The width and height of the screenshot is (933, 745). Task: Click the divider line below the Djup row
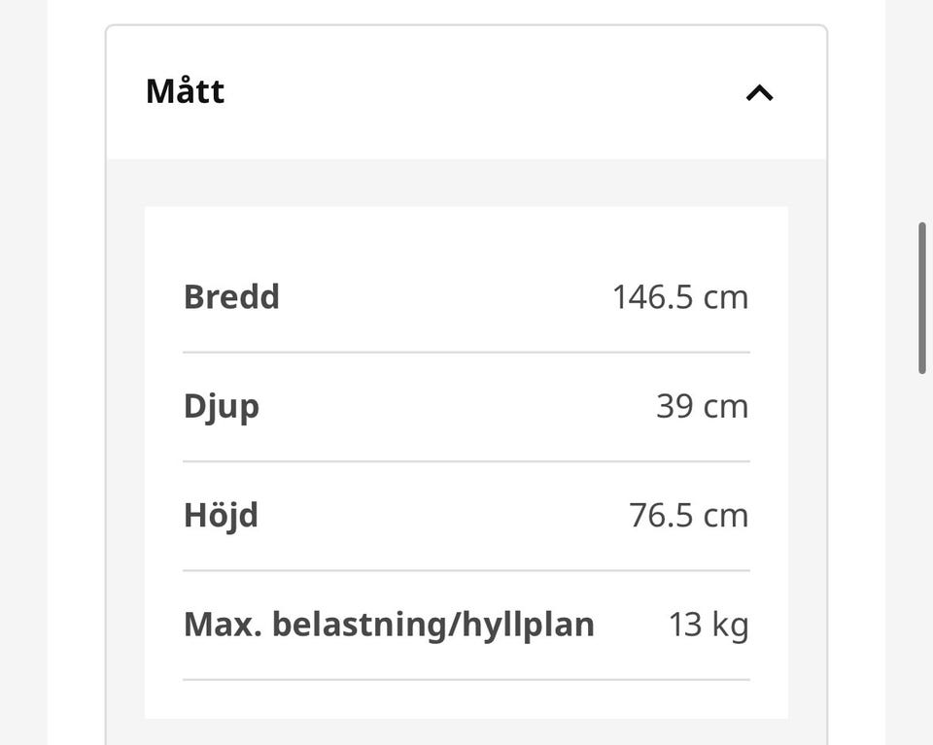(x=466, y=460)
